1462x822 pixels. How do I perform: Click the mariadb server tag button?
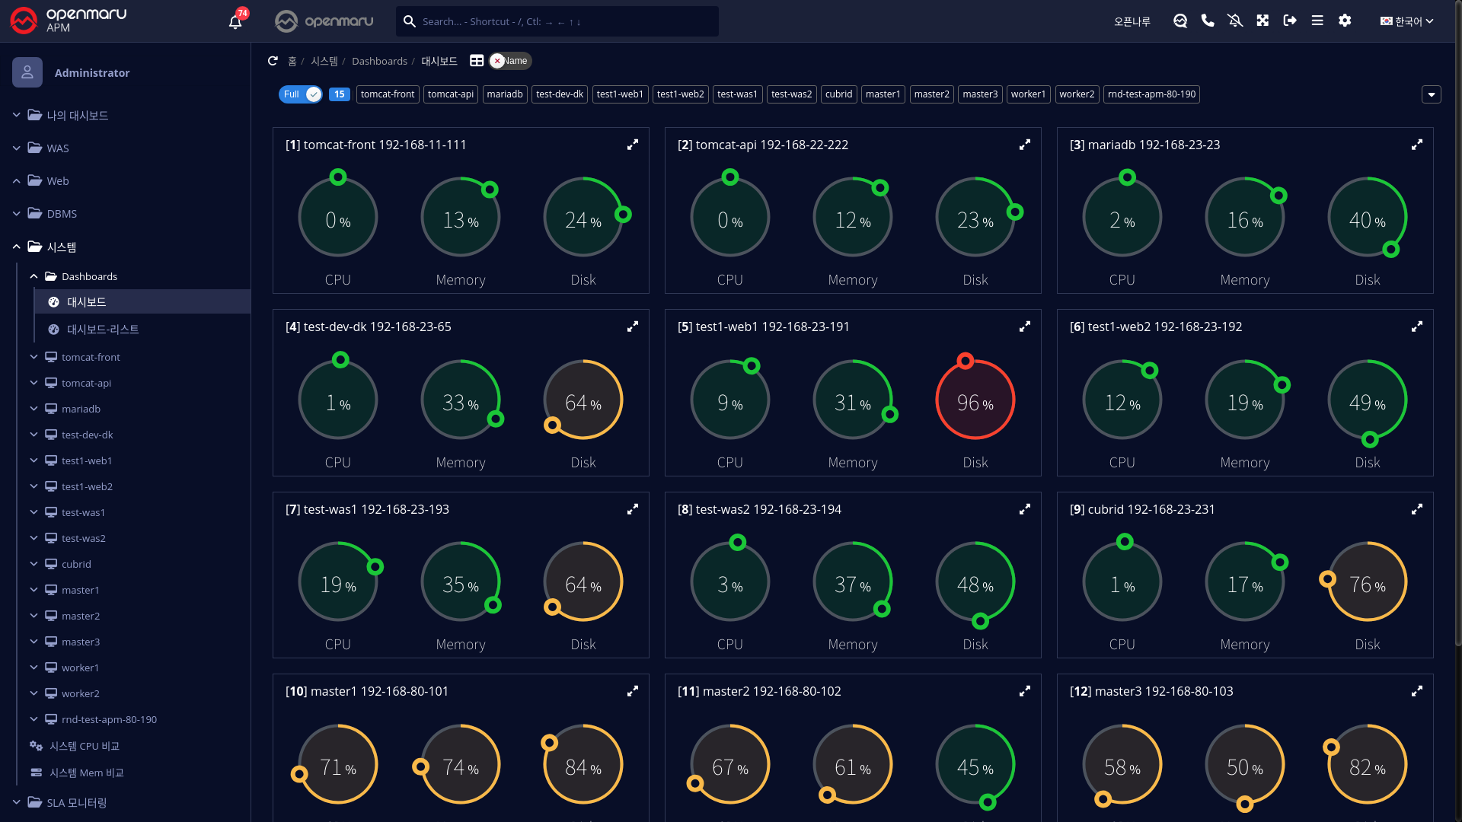[505, 94]
